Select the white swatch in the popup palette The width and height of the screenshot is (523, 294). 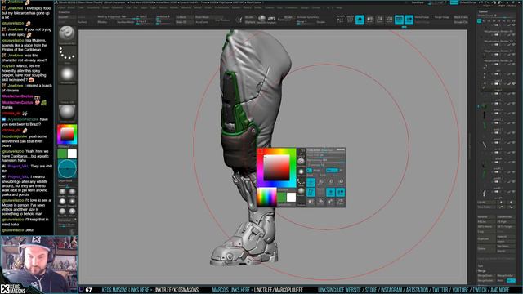click(291, 198)
